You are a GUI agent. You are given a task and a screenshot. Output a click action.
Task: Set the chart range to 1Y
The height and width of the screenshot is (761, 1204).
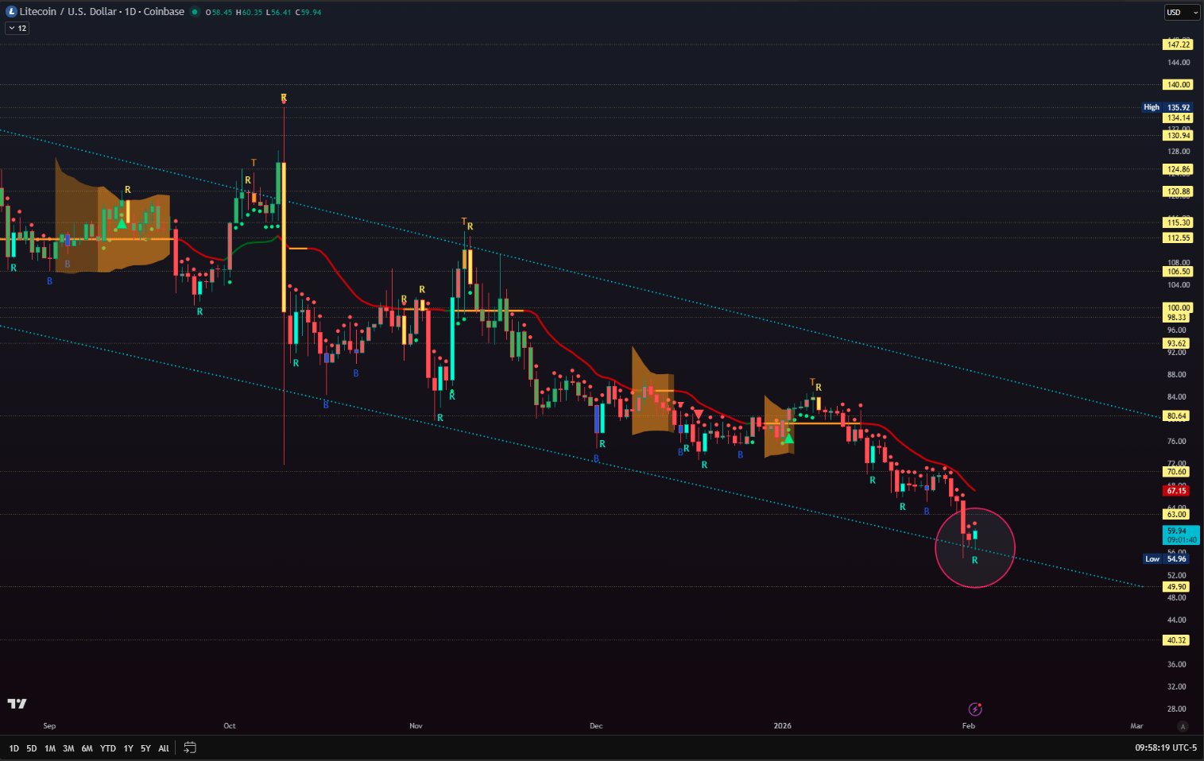click(x=128, y=748)
